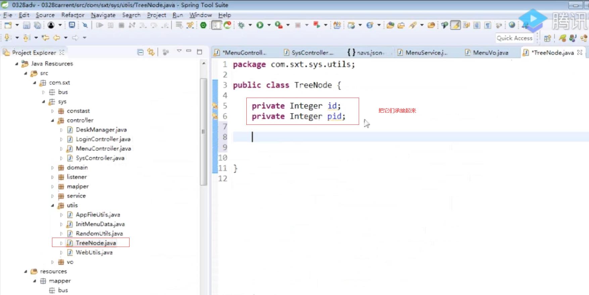The width and height of the screenshot is (589, 295).
Task: Click Next Annotation arrow icon
Action: point(8,38)
